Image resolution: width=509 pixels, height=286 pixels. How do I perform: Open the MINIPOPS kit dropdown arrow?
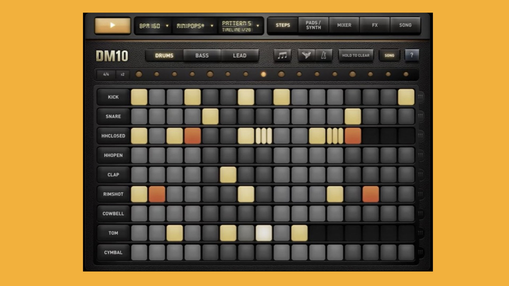(212, 26)
